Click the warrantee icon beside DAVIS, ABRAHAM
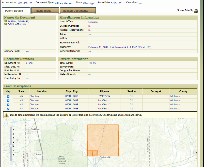This screenshot has height=167, width=204. point(5,24)
